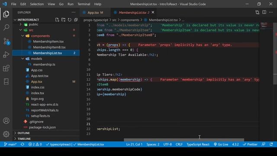Open the Terminal menu
Image resolution: width=277 pixels, height=156 pixels.
coord(84,4)
